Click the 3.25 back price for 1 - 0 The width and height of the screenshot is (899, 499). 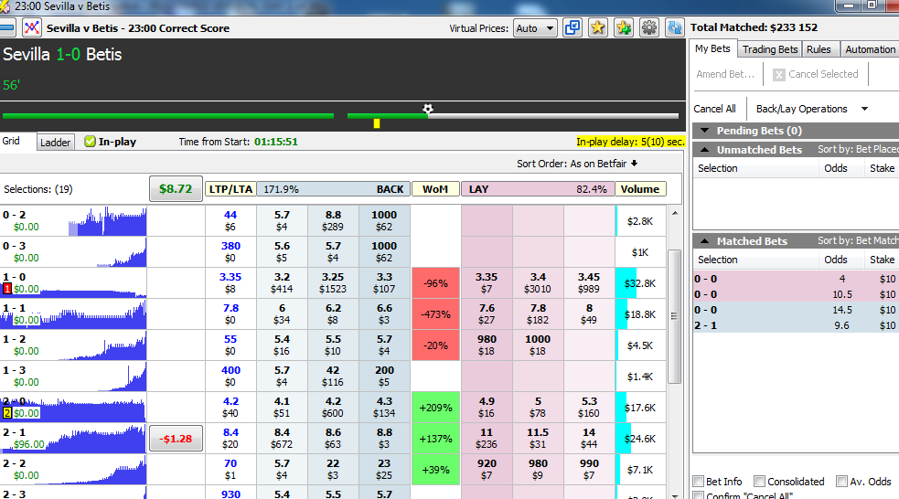coord(333,283)
